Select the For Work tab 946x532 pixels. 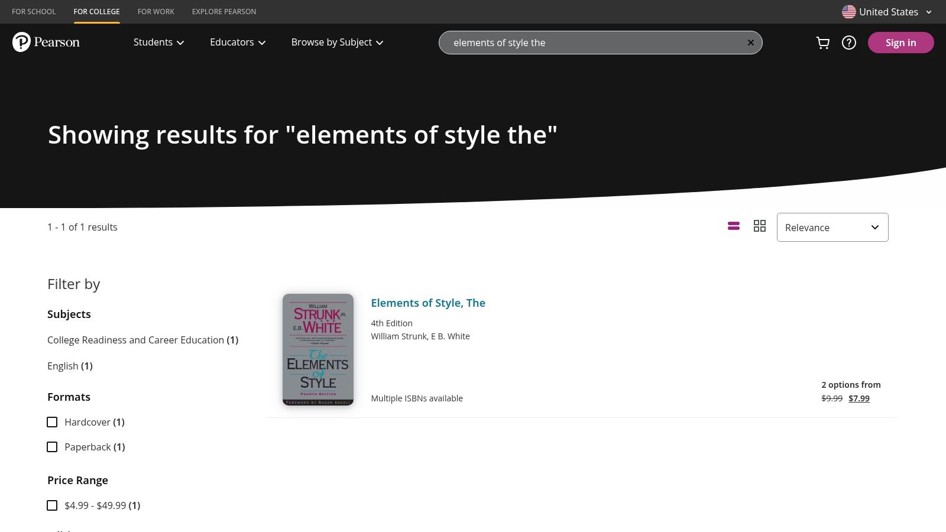point(155,11)
